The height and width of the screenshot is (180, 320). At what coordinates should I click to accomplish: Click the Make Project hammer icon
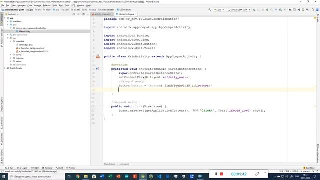(x=210, y=10)
